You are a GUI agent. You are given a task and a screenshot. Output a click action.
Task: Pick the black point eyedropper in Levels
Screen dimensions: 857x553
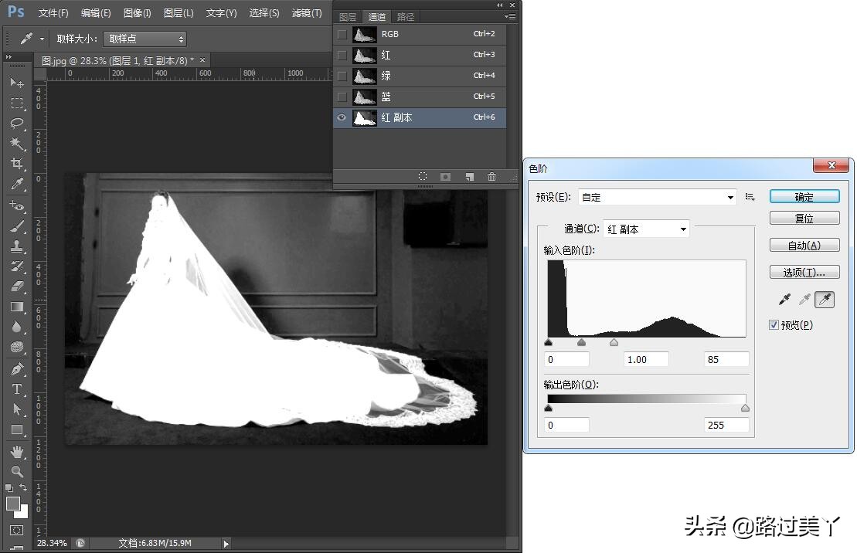point(784,300)
